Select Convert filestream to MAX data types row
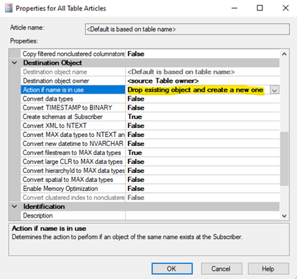 pos(150,153)
